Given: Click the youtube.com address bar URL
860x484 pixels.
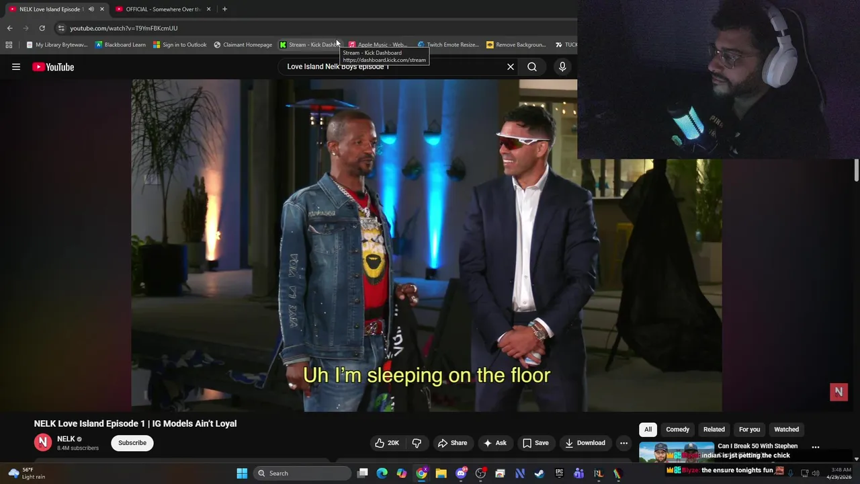Looking at the screenshot, I should coord(124,28).
